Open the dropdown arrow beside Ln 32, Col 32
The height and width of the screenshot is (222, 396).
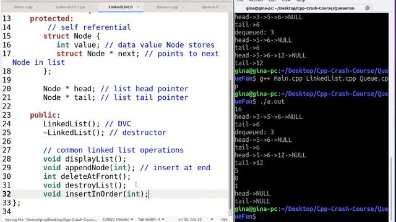(x=212, y=220)
